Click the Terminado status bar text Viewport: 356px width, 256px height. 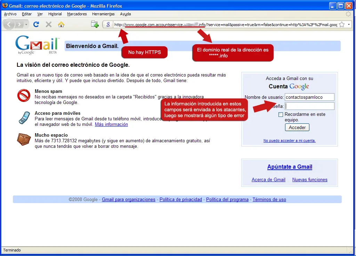coord(12,250)
